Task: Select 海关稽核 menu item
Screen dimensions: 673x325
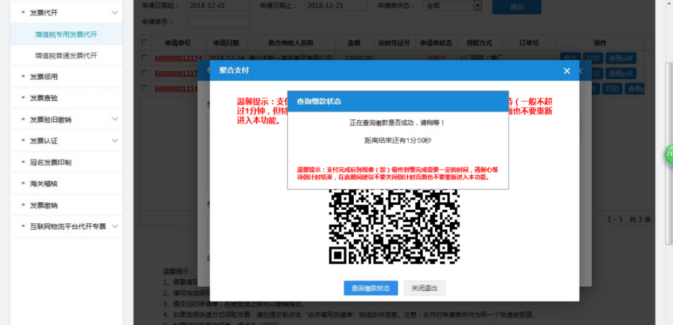Action: pyautogui.click(x=43, y=184)
